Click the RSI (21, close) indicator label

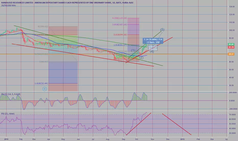[x=8, y=114]
